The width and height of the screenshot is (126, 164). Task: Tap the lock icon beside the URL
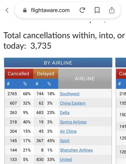pos(25,10)
